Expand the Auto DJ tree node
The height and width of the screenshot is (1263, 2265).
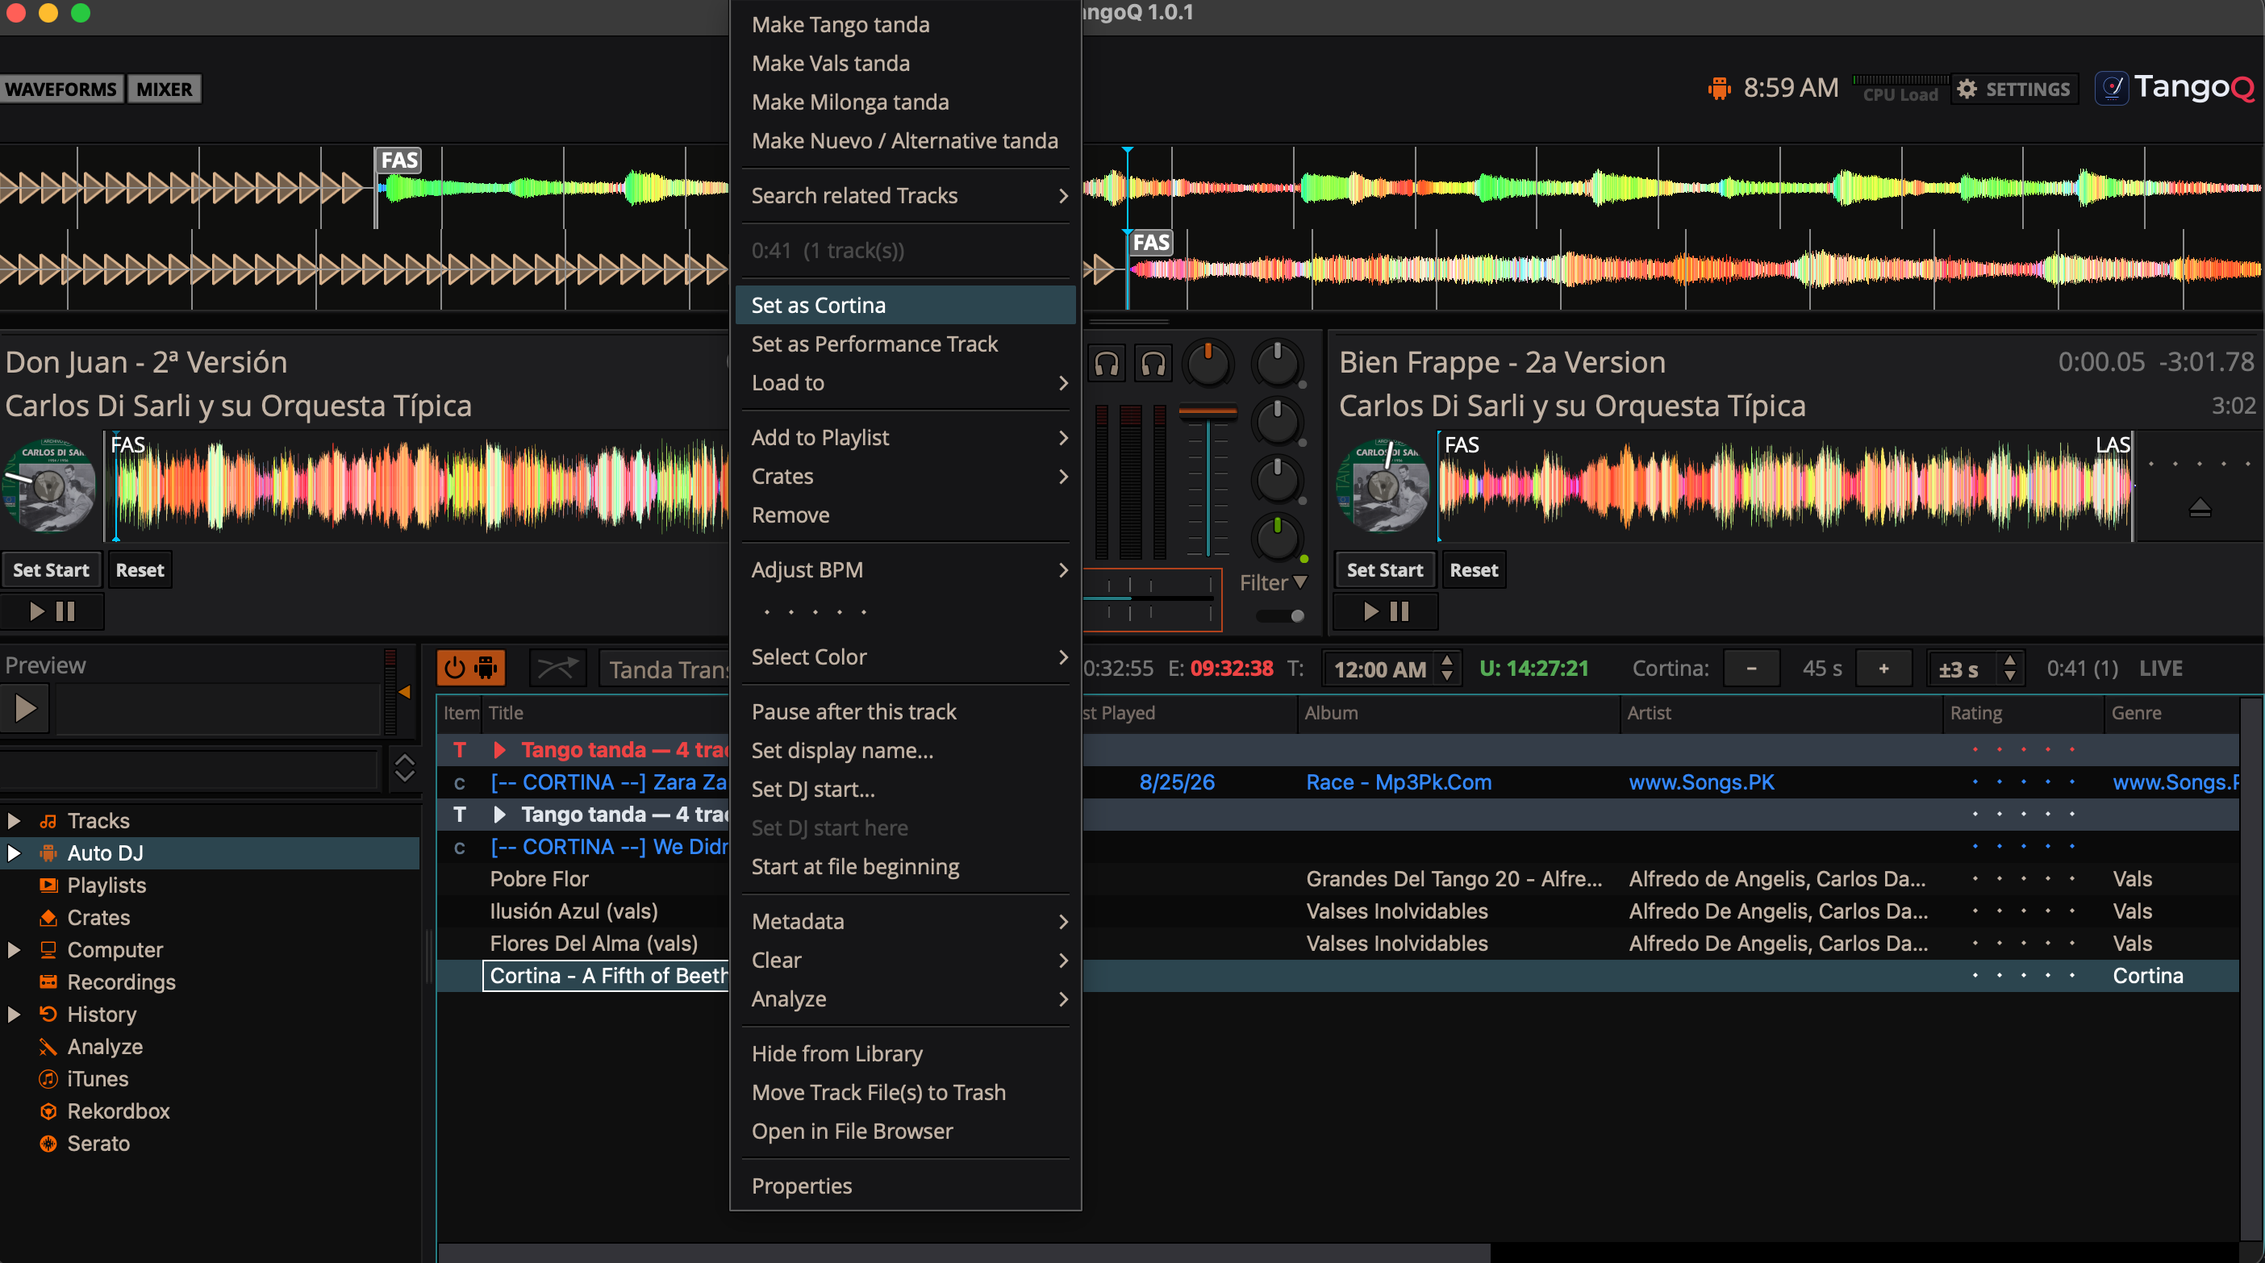pos(14,852)
